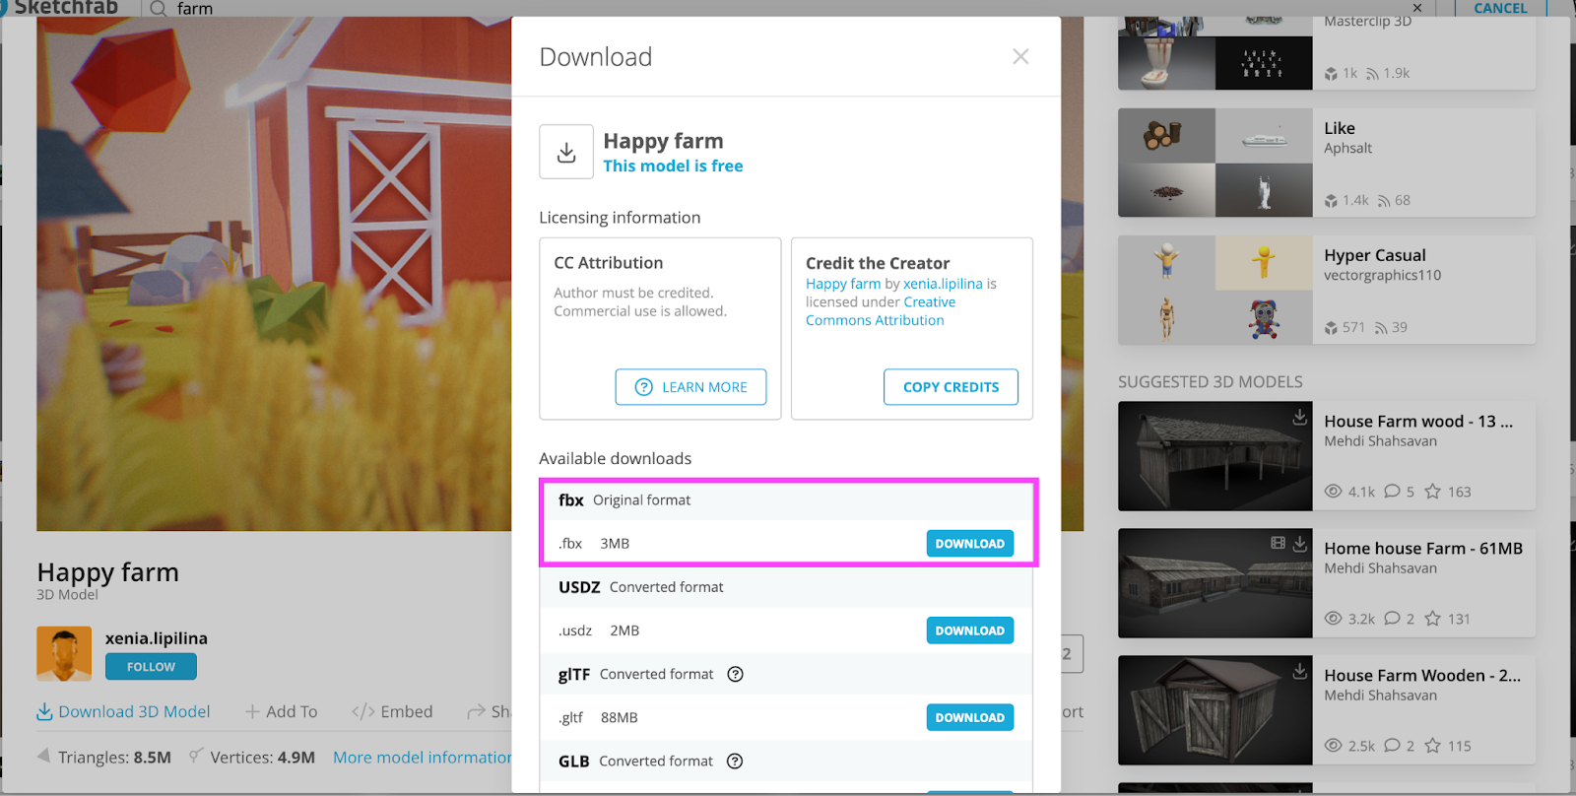Click the search magnifier icon in top bar

[x=158, y=9]
